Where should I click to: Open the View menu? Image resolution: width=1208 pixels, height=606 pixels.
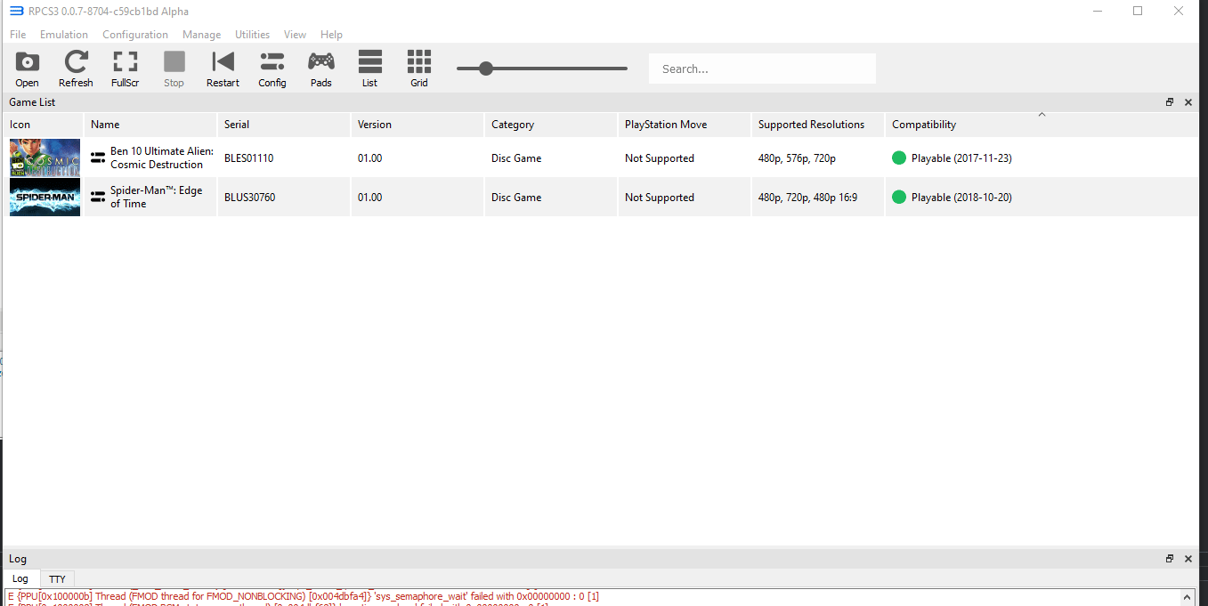(x=295, y=35)
